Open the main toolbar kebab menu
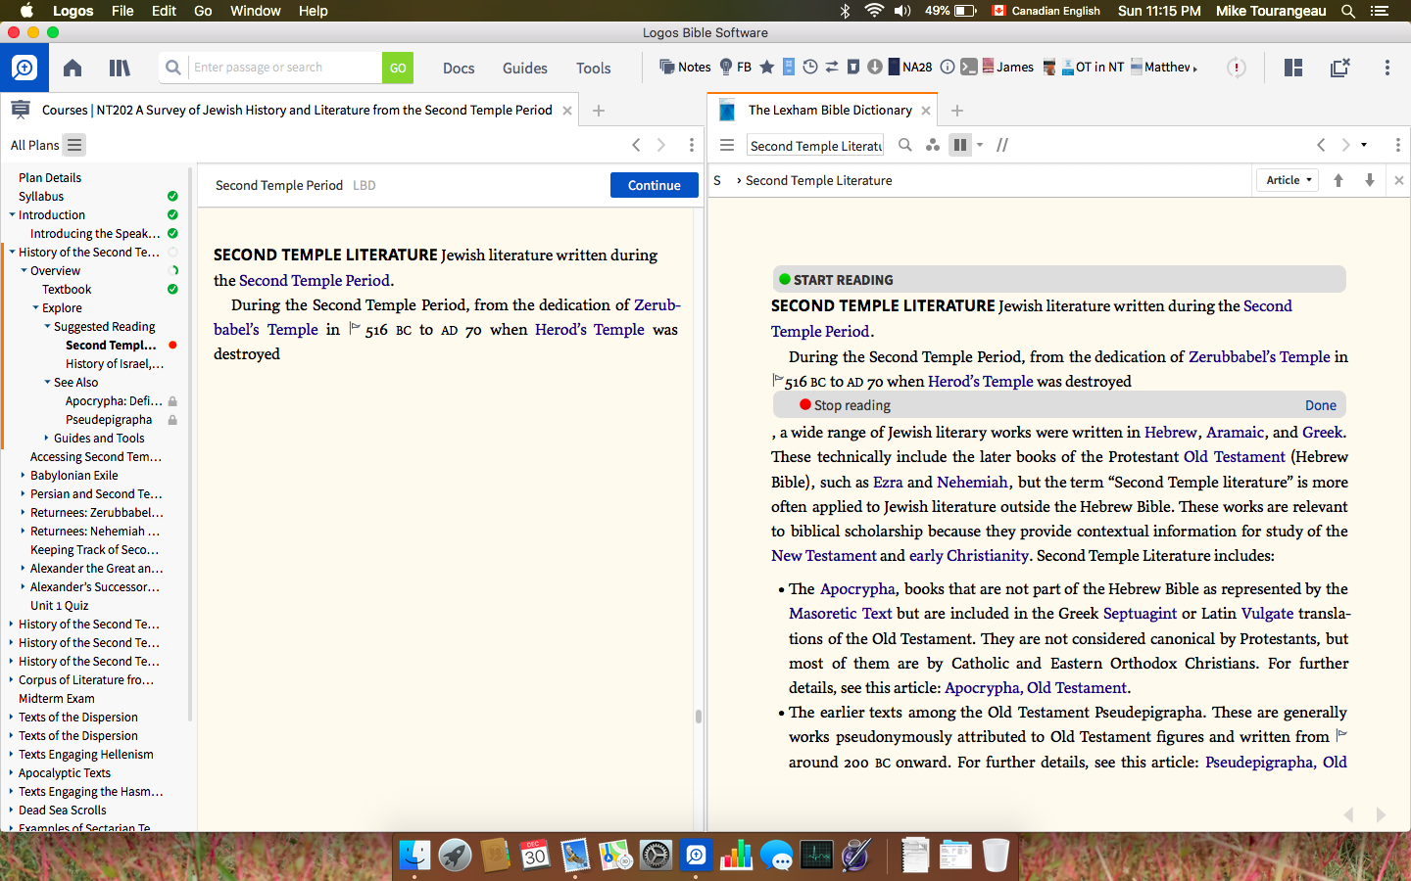The height and width of the screenshot is (881, 1411). tap(1387, 68)
